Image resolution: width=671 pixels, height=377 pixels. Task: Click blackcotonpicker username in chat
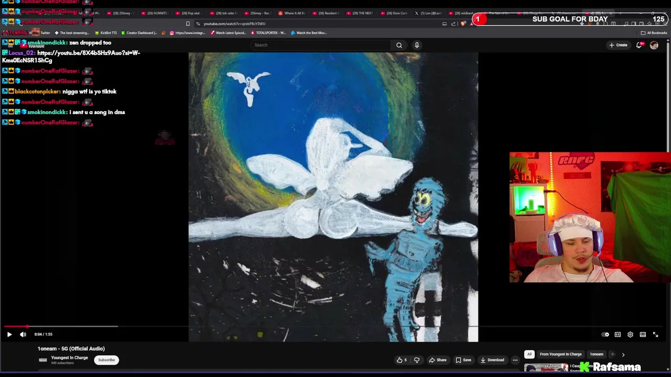click(x=37, y=92)
